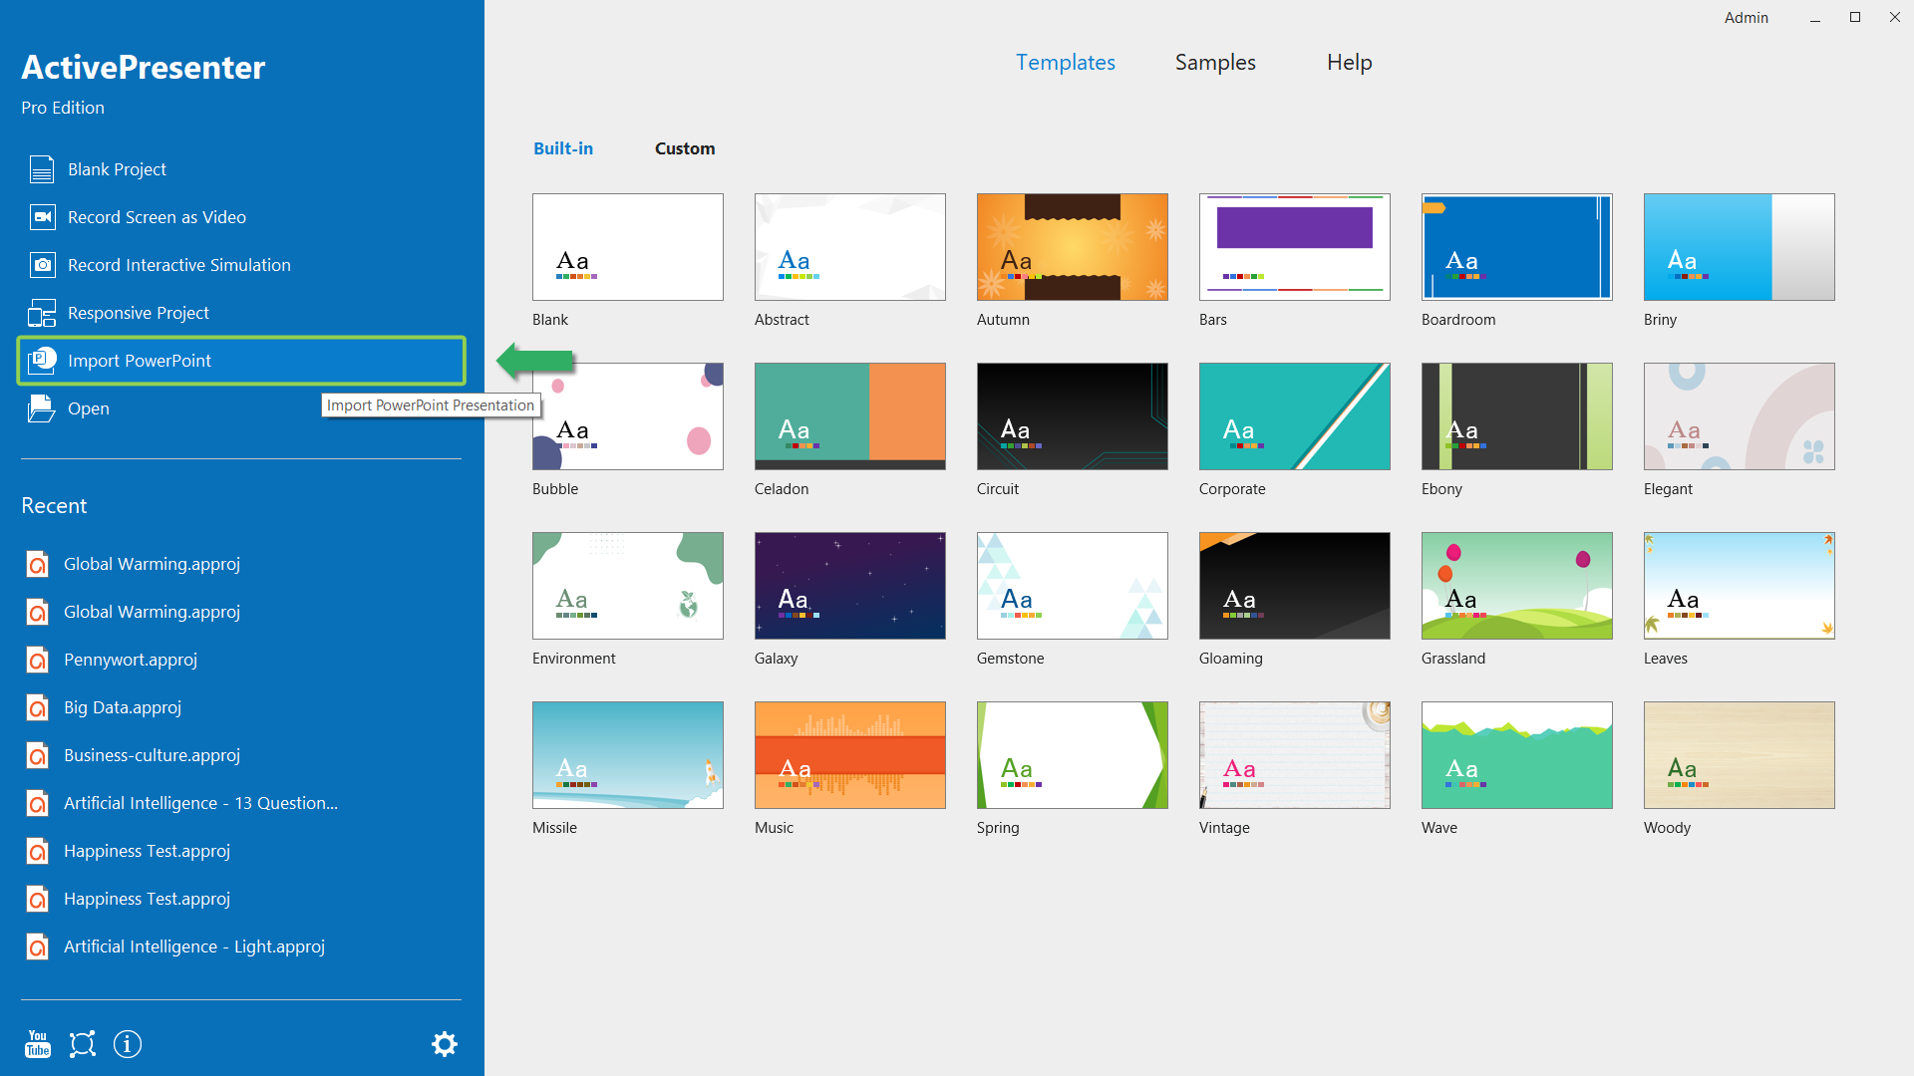The image size is (1914, 1076).
Task: Pick the Woody template
Action: (1740, 755)
